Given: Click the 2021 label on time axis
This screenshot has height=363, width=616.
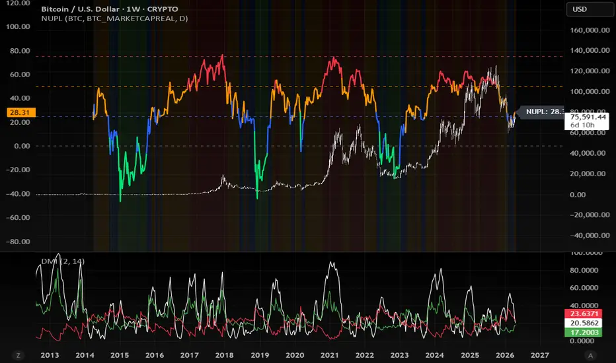Looking at the screenshot, I should tap(329, 355).
